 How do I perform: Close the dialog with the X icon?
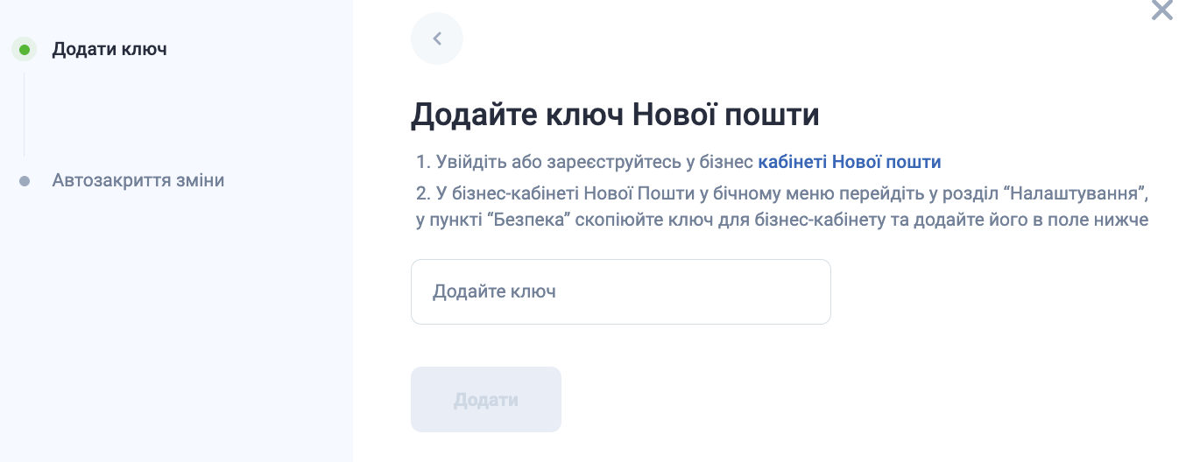1161,10
